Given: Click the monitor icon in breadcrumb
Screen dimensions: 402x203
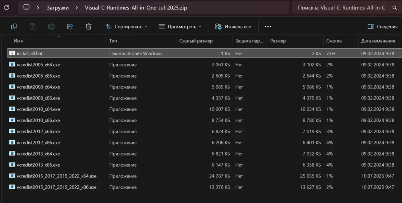Looking at the screenshot, I should point(26,7).
